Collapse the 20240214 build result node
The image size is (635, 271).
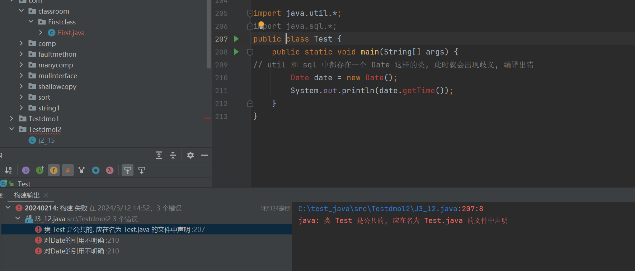tap(8, 208)
